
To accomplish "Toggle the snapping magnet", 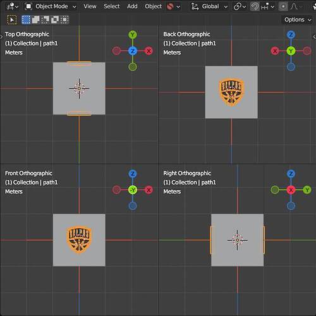I will pos(255,6).
